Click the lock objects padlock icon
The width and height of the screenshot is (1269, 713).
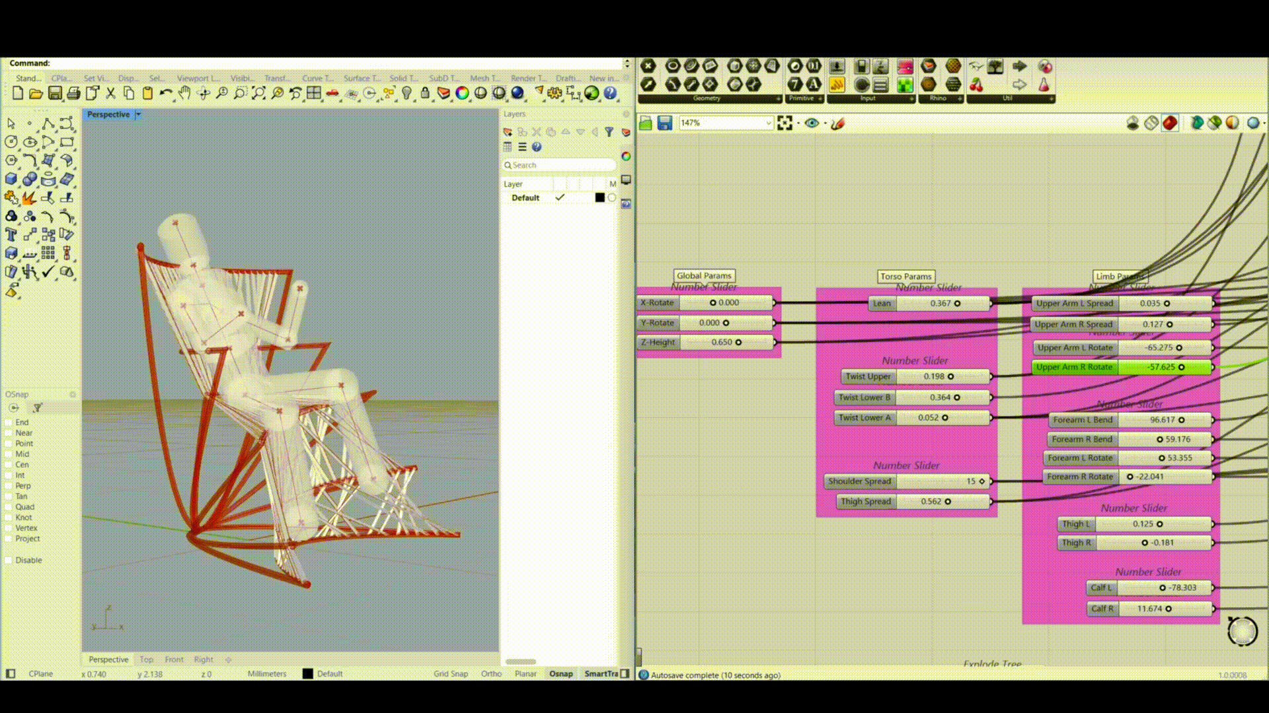(x=425, y=93)
